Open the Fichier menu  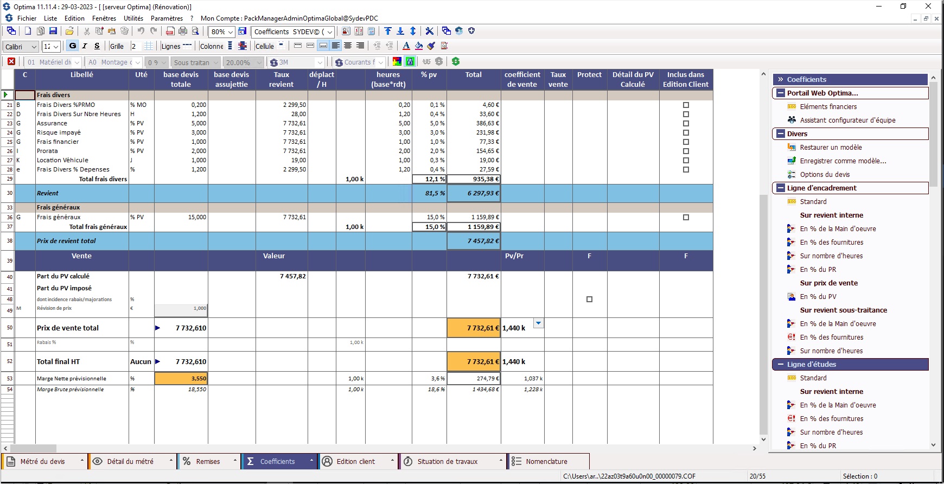[x=27, y=18]
